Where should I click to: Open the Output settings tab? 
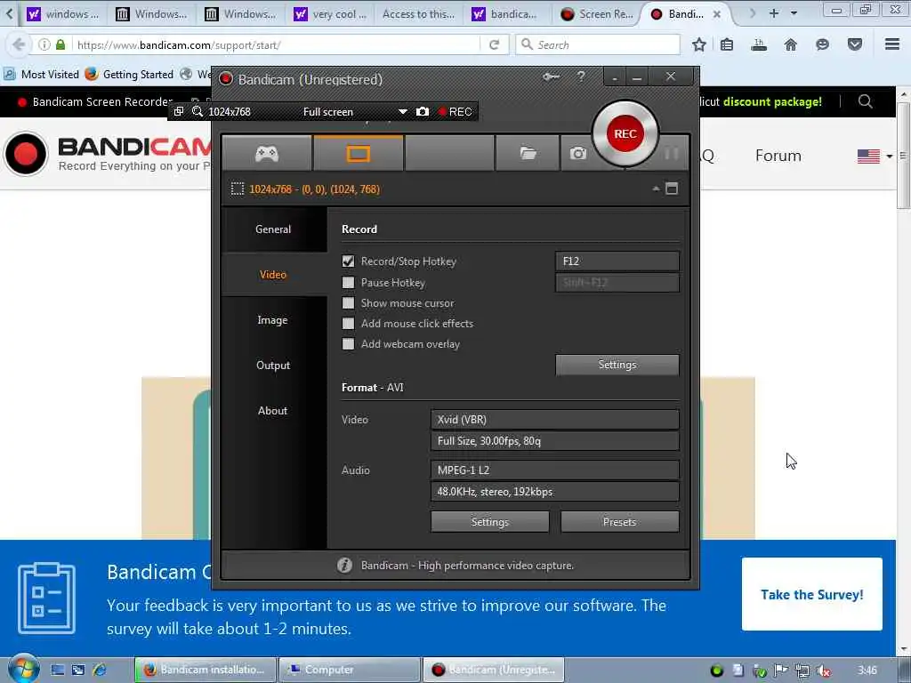coord(273,366)
